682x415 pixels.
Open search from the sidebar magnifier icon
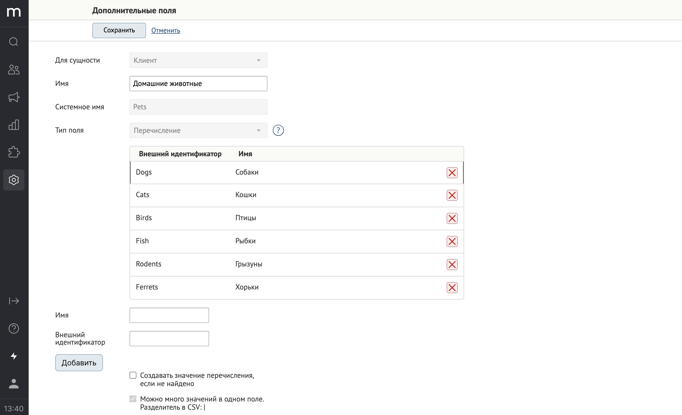pyautogui.click(x=14, y=42)
